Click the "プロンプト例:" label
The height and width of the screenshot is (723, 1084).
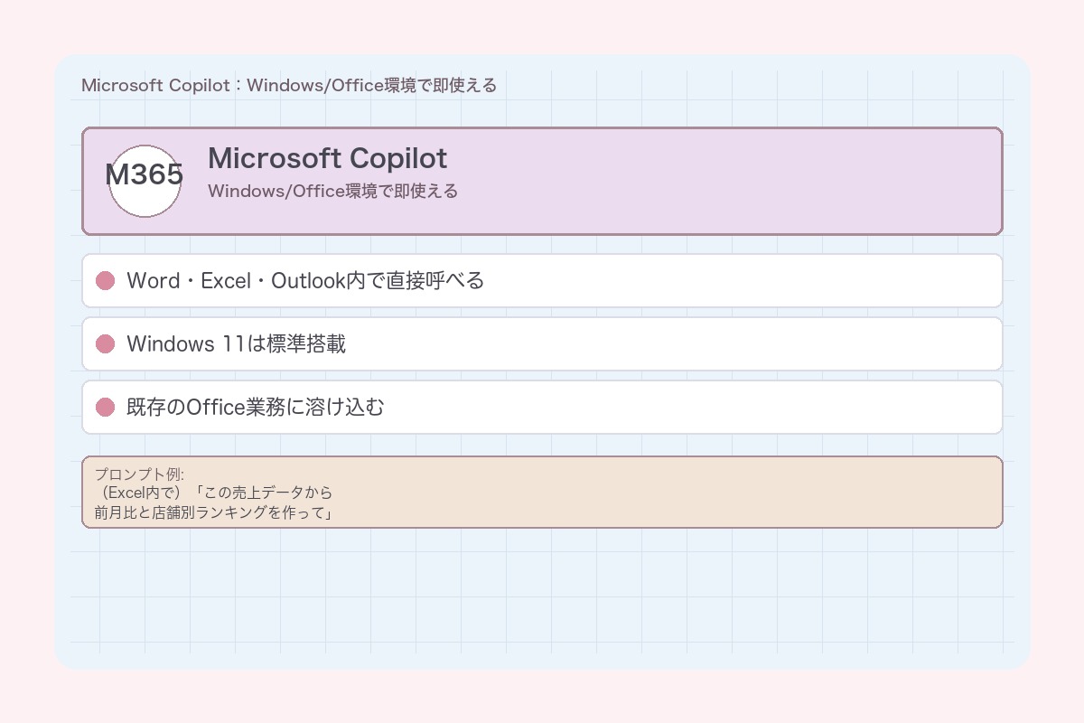coord(139,474)
